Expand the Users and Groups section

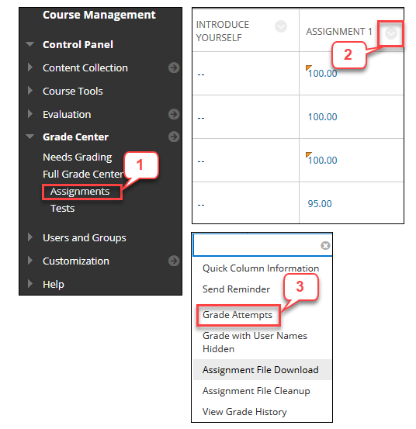30,237
